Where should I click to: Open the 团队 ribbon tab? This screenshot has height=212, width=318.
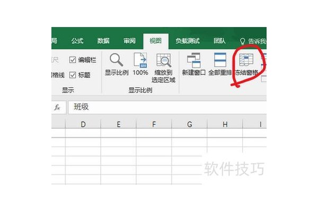coord(219,41)
